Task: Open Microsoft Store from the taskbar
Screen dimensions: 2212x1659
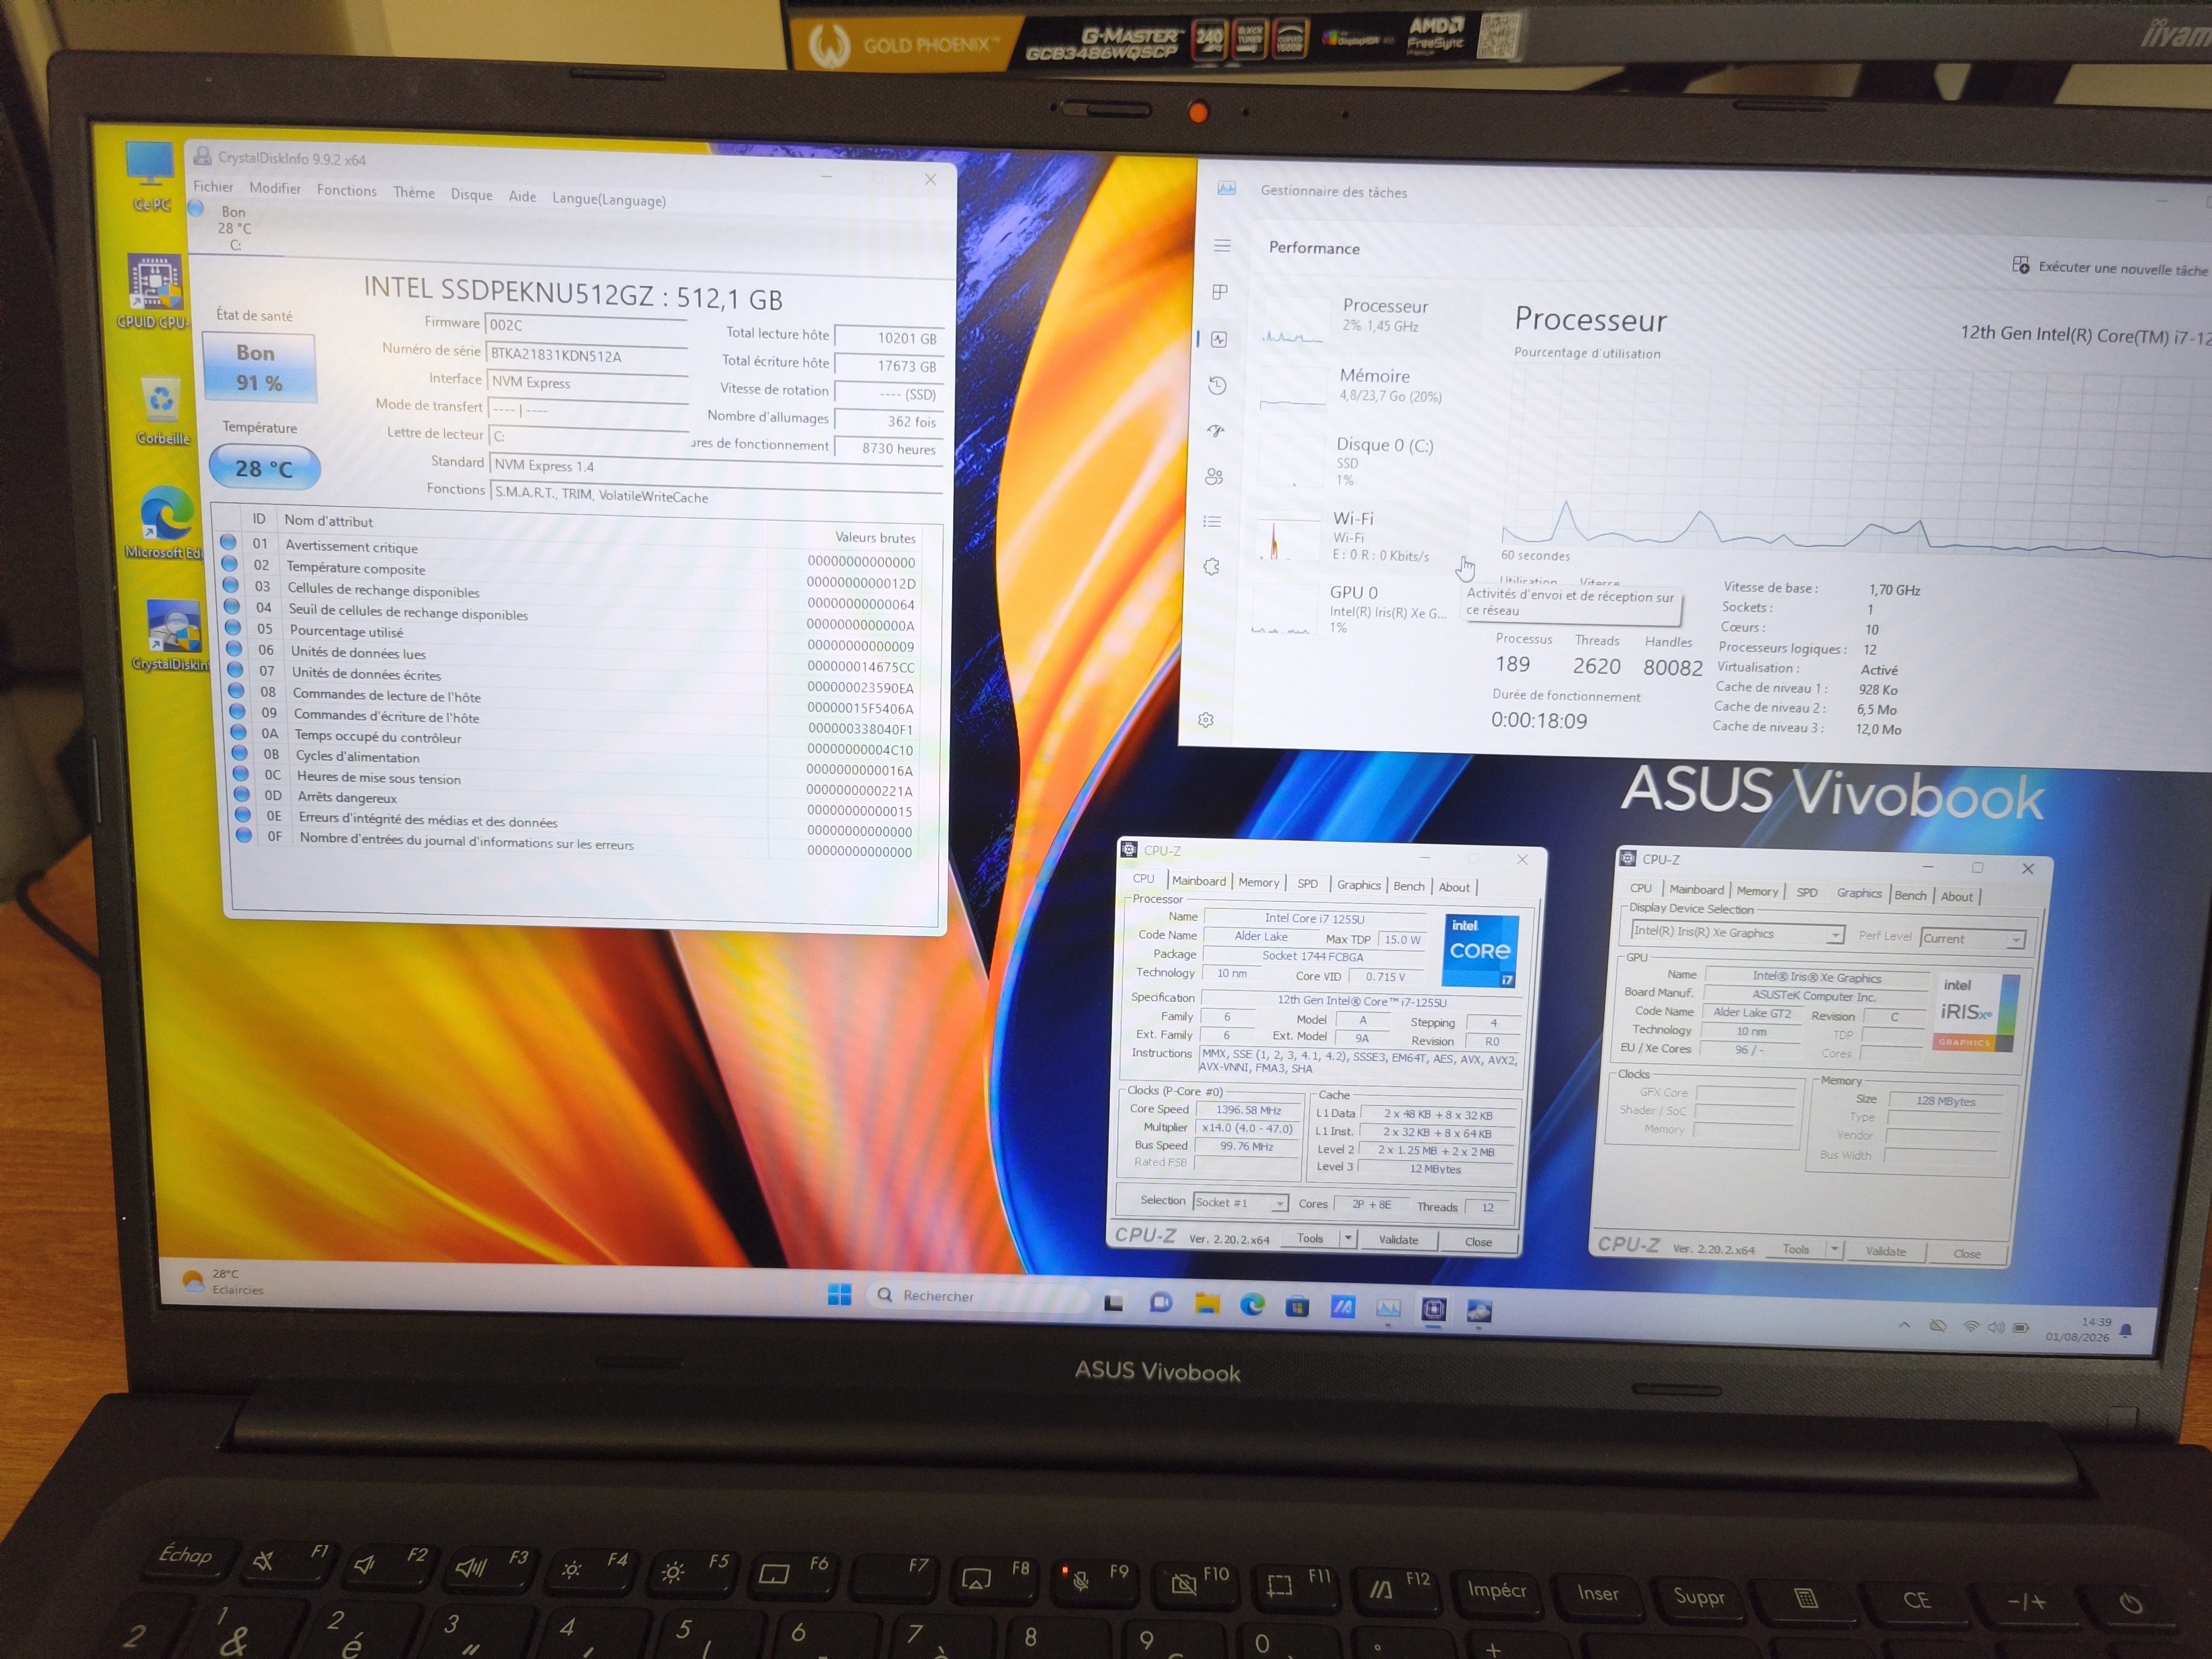Action: tap(1297, 1306)
